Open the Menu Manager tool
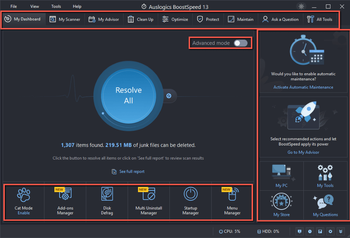This screenshot has width=350, height=238. tap(232, 201)
